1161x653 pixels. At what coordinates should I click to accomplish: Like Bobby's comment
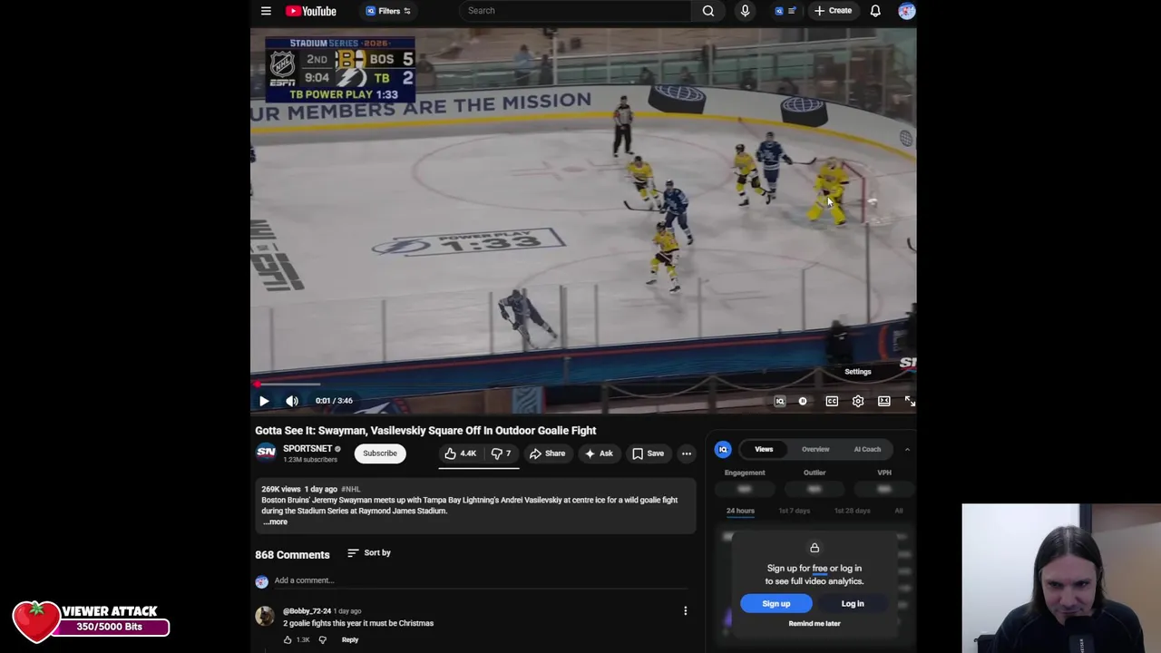pos(288,639)
